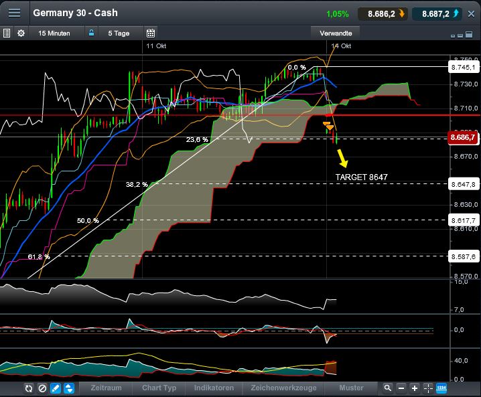Viewport: 481px width, 397px height.
Task: Click the sell price 8.686,2
Action: click(383, 14)
